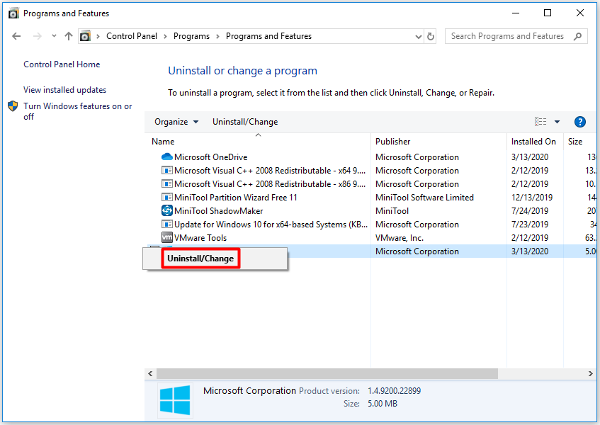This screenshot has width=600, height=425.
Task: Click the Windows logo in details pane
Action: coord(175,400)
